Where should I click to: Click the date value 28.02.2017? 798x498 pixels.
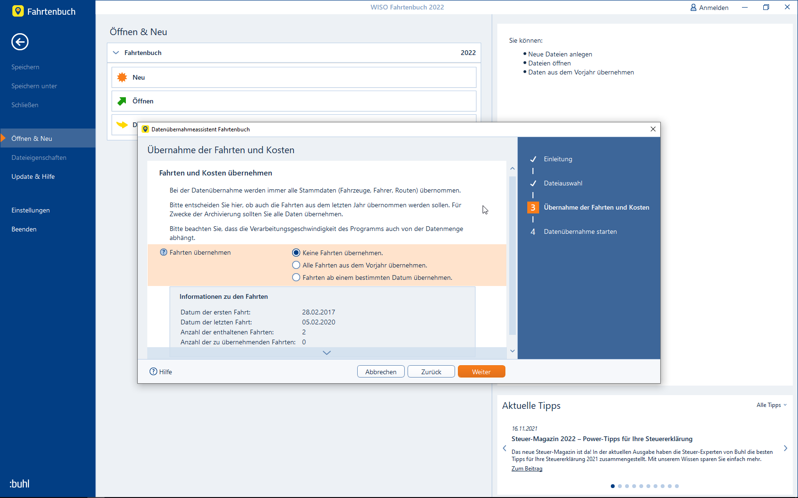(x=319, y=312)
